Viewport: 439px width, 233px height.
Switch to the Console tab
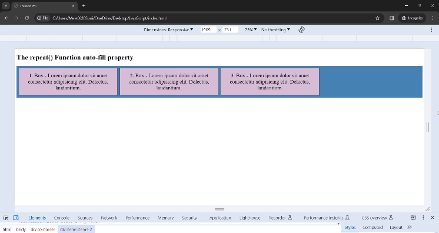[x=62, y=218]
